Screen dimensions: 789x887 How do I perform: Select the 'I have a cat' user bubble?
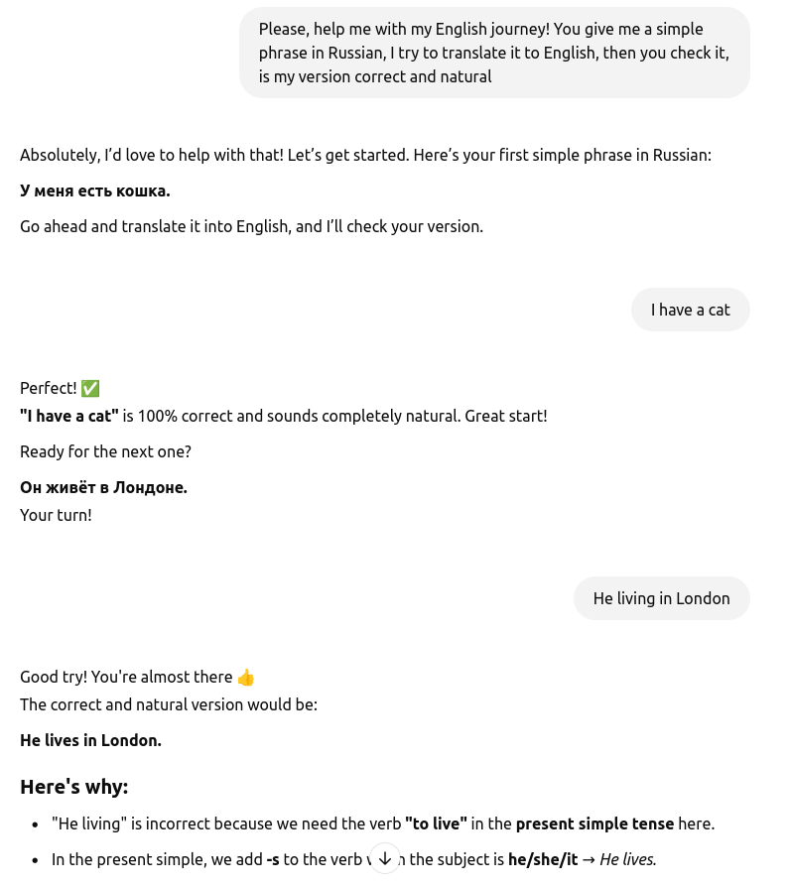[690, 310]
